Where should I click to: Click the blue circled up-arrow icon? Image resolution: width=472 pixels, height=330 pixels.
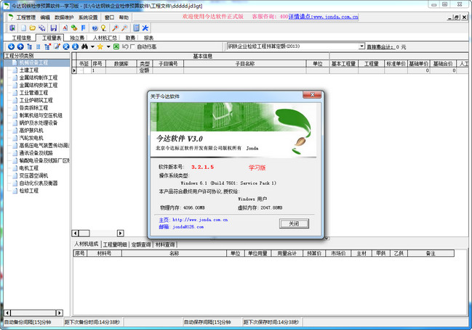(20, 46)
